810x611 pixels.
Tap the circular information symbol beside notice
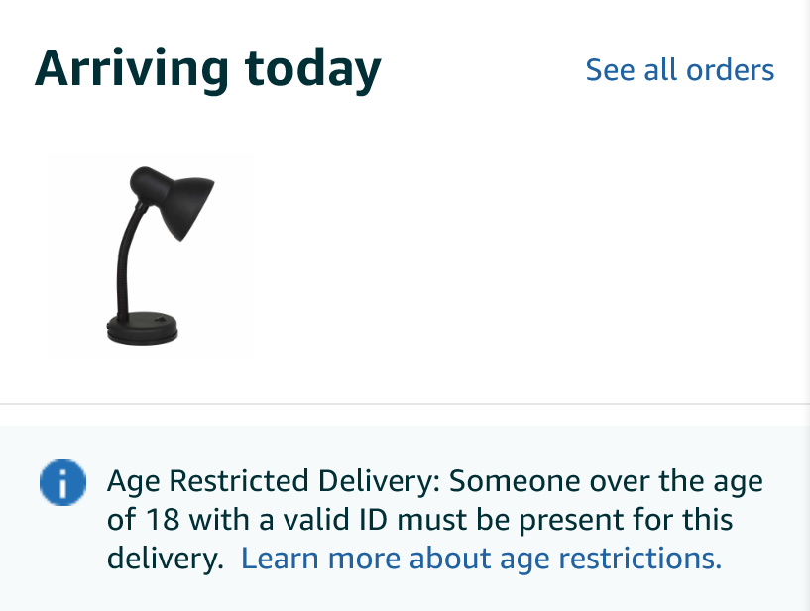click(x=61, y=484)
